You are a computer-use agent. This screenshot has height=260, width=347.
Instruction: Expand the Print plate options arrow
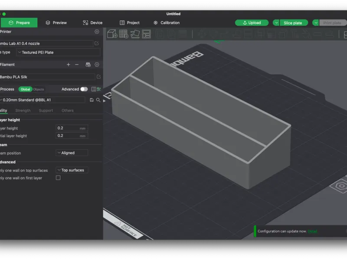click(316, 23)
